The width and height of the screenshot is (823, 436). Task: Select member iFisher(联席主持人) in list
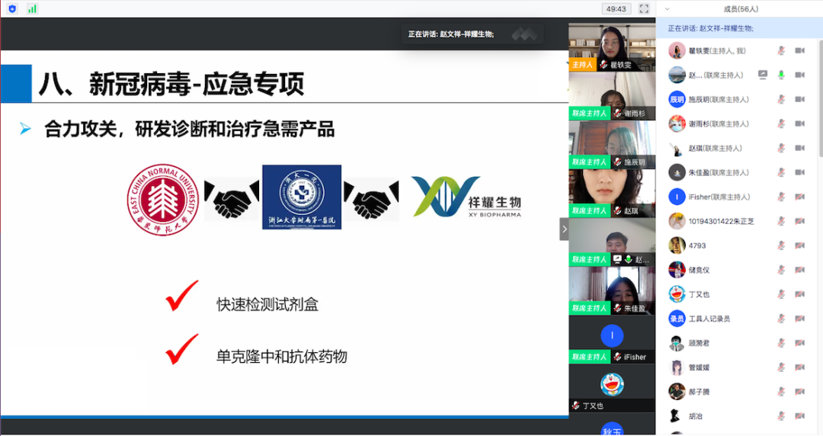[x=738, y=197]
